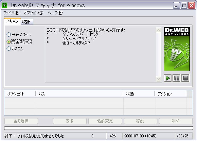Click the description box scroll up arrow
The image size is (197, 141).
tap(159, 30)
